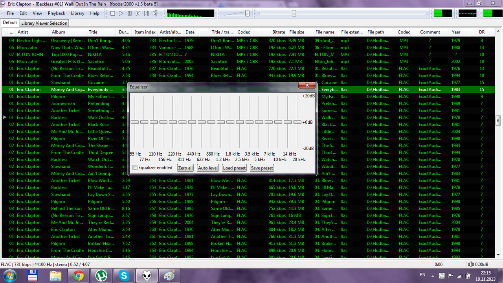
Task: Sort playlist by the Artist column header
Action: 33,32
